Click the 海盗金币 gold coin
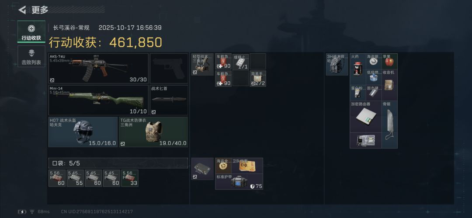This screenshot has width=472, height=218. click(x=223, y=166)
